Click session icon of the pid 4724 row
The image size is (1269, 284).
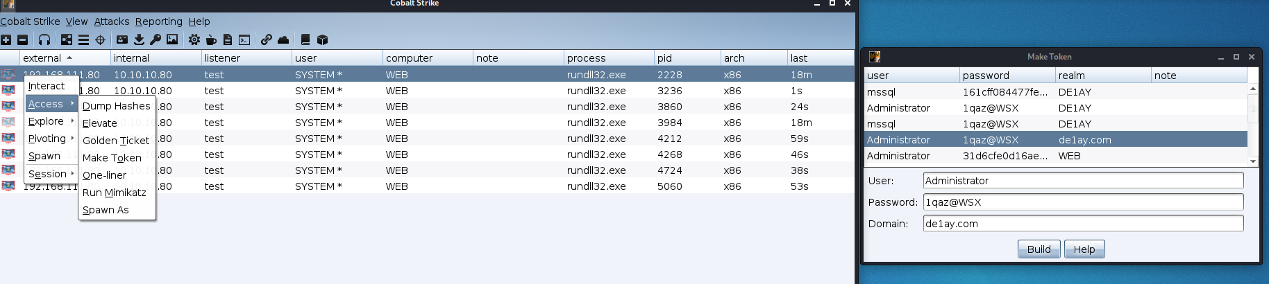(8, 170)
